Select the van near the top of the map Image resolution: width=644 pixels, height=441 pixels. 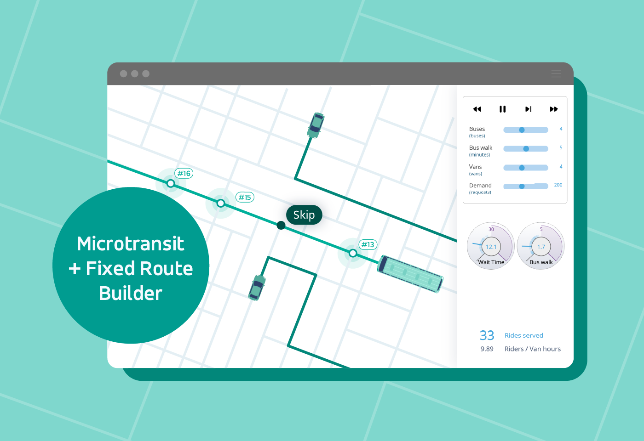click(316, 125)
